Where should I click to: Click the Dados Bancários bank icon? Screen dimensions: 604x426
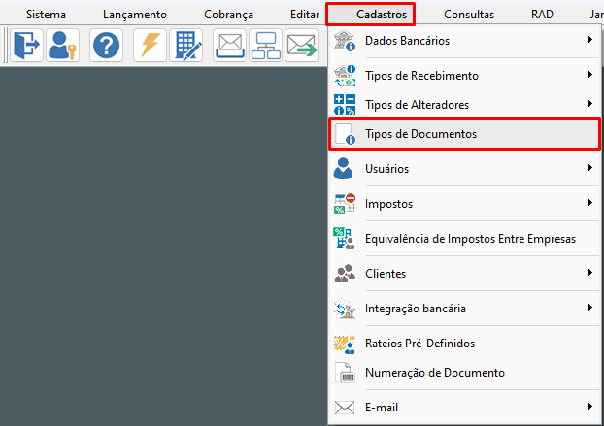[345, 41]
